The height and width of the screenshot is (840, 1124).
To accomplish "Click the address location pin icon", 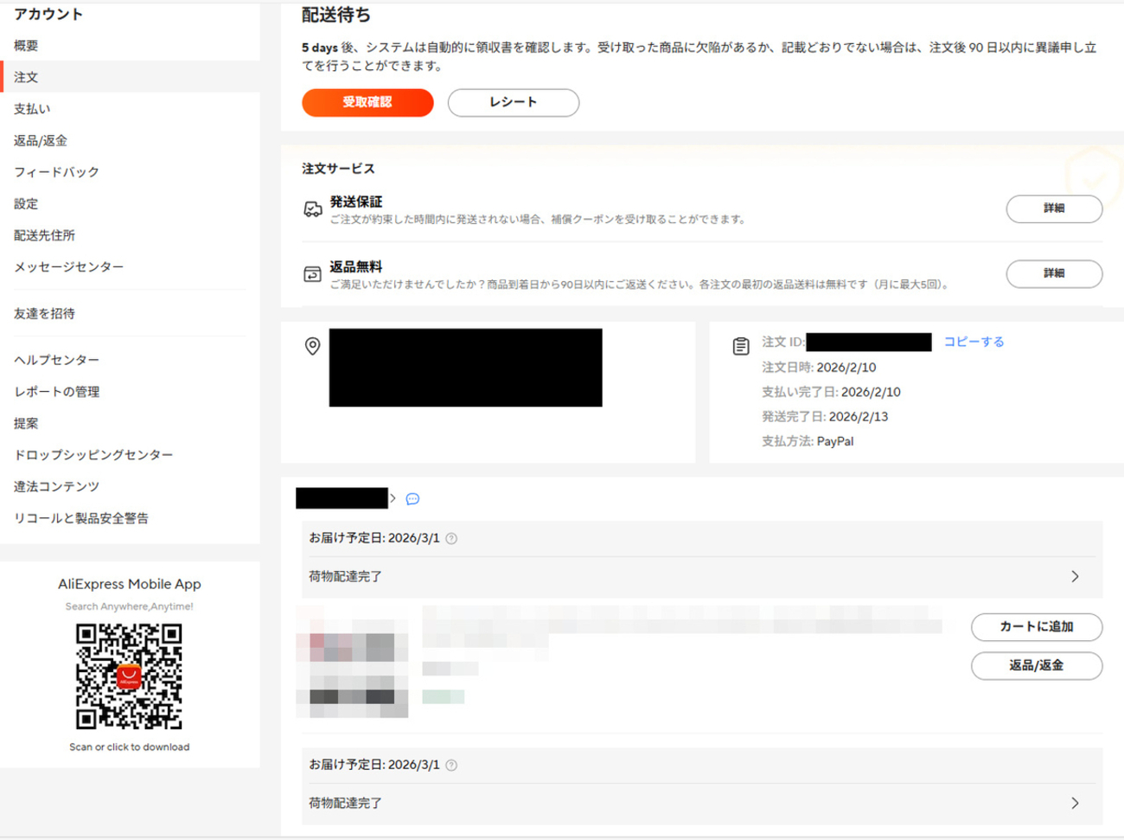I will [312, 346].
